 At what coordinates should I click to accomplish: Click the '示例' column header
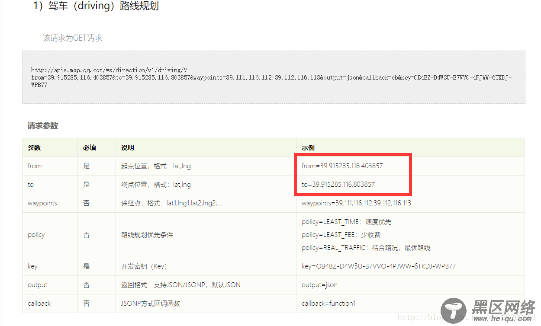tap(308, 148)
